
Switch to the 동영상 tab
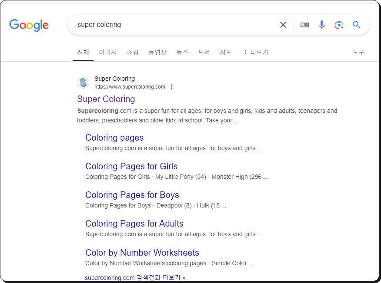tap(157, 52)
